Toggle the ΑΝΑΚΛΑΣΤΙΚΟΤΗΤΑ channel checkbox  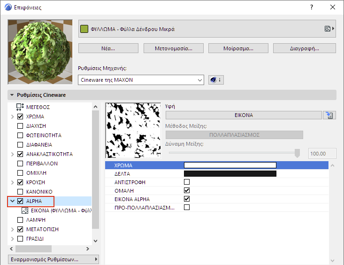[x=20, y=154]
